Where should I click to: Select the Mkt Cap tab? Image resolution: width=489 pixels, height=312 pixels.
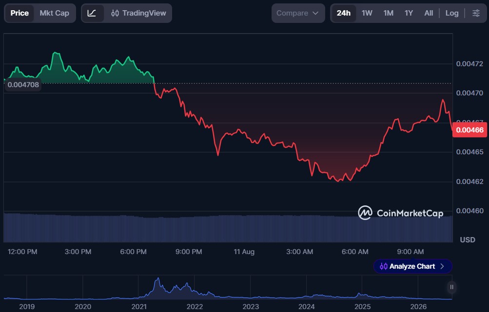[x=54, y=13]
